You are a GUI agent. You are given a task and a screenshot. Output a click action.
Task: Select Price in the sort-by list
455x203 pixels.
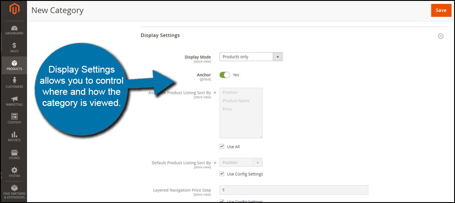[x=227, y=110]
